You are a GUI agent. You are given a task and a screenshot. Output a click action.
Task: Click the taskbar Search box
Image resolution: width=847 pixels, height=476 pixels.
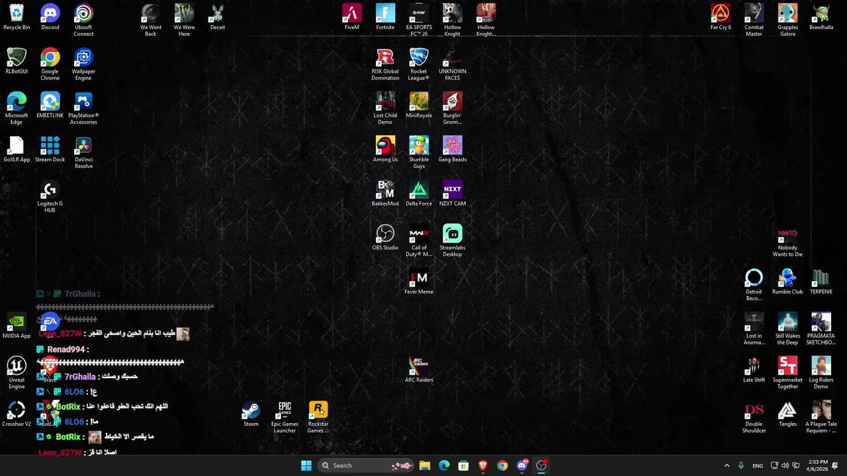point(366,465)
